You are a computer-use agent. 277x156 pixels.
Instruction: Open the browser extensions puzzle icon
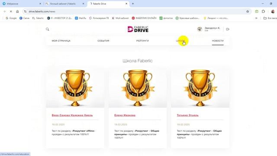(263, 12)
